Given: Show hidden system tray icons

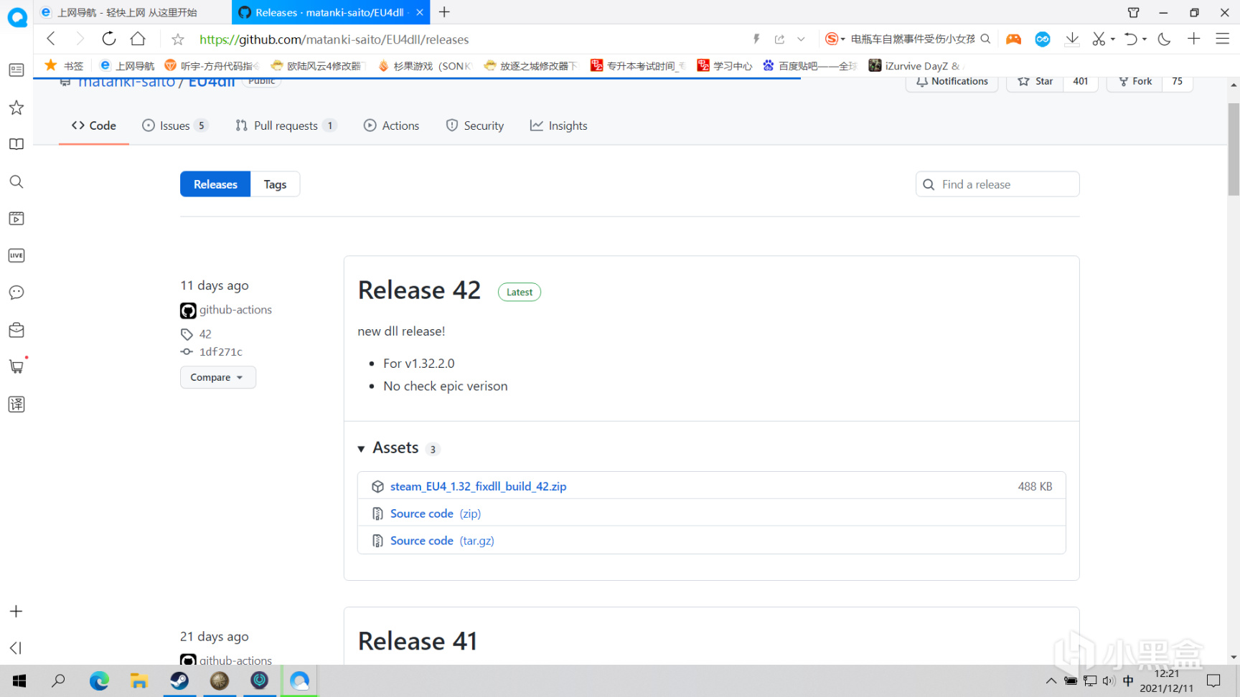Looking at the screenshot, I should point(1051,681).
